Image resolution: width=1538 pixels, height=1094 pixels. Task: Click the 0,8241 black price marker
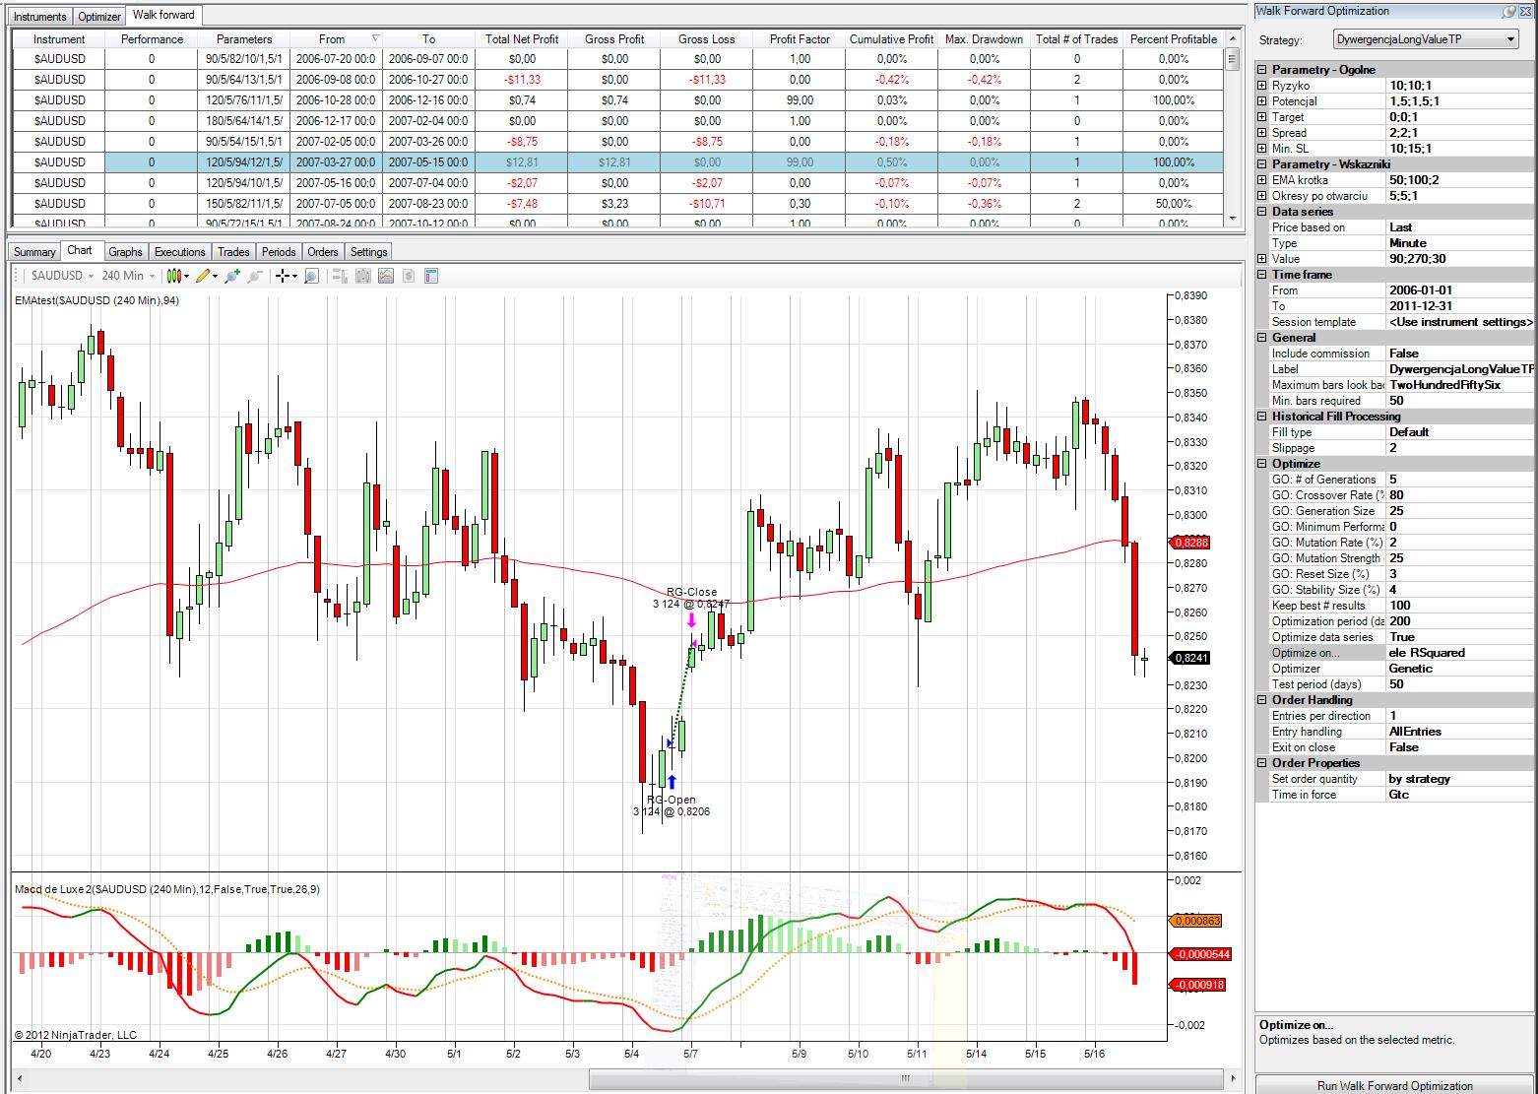coord(1190,658)
